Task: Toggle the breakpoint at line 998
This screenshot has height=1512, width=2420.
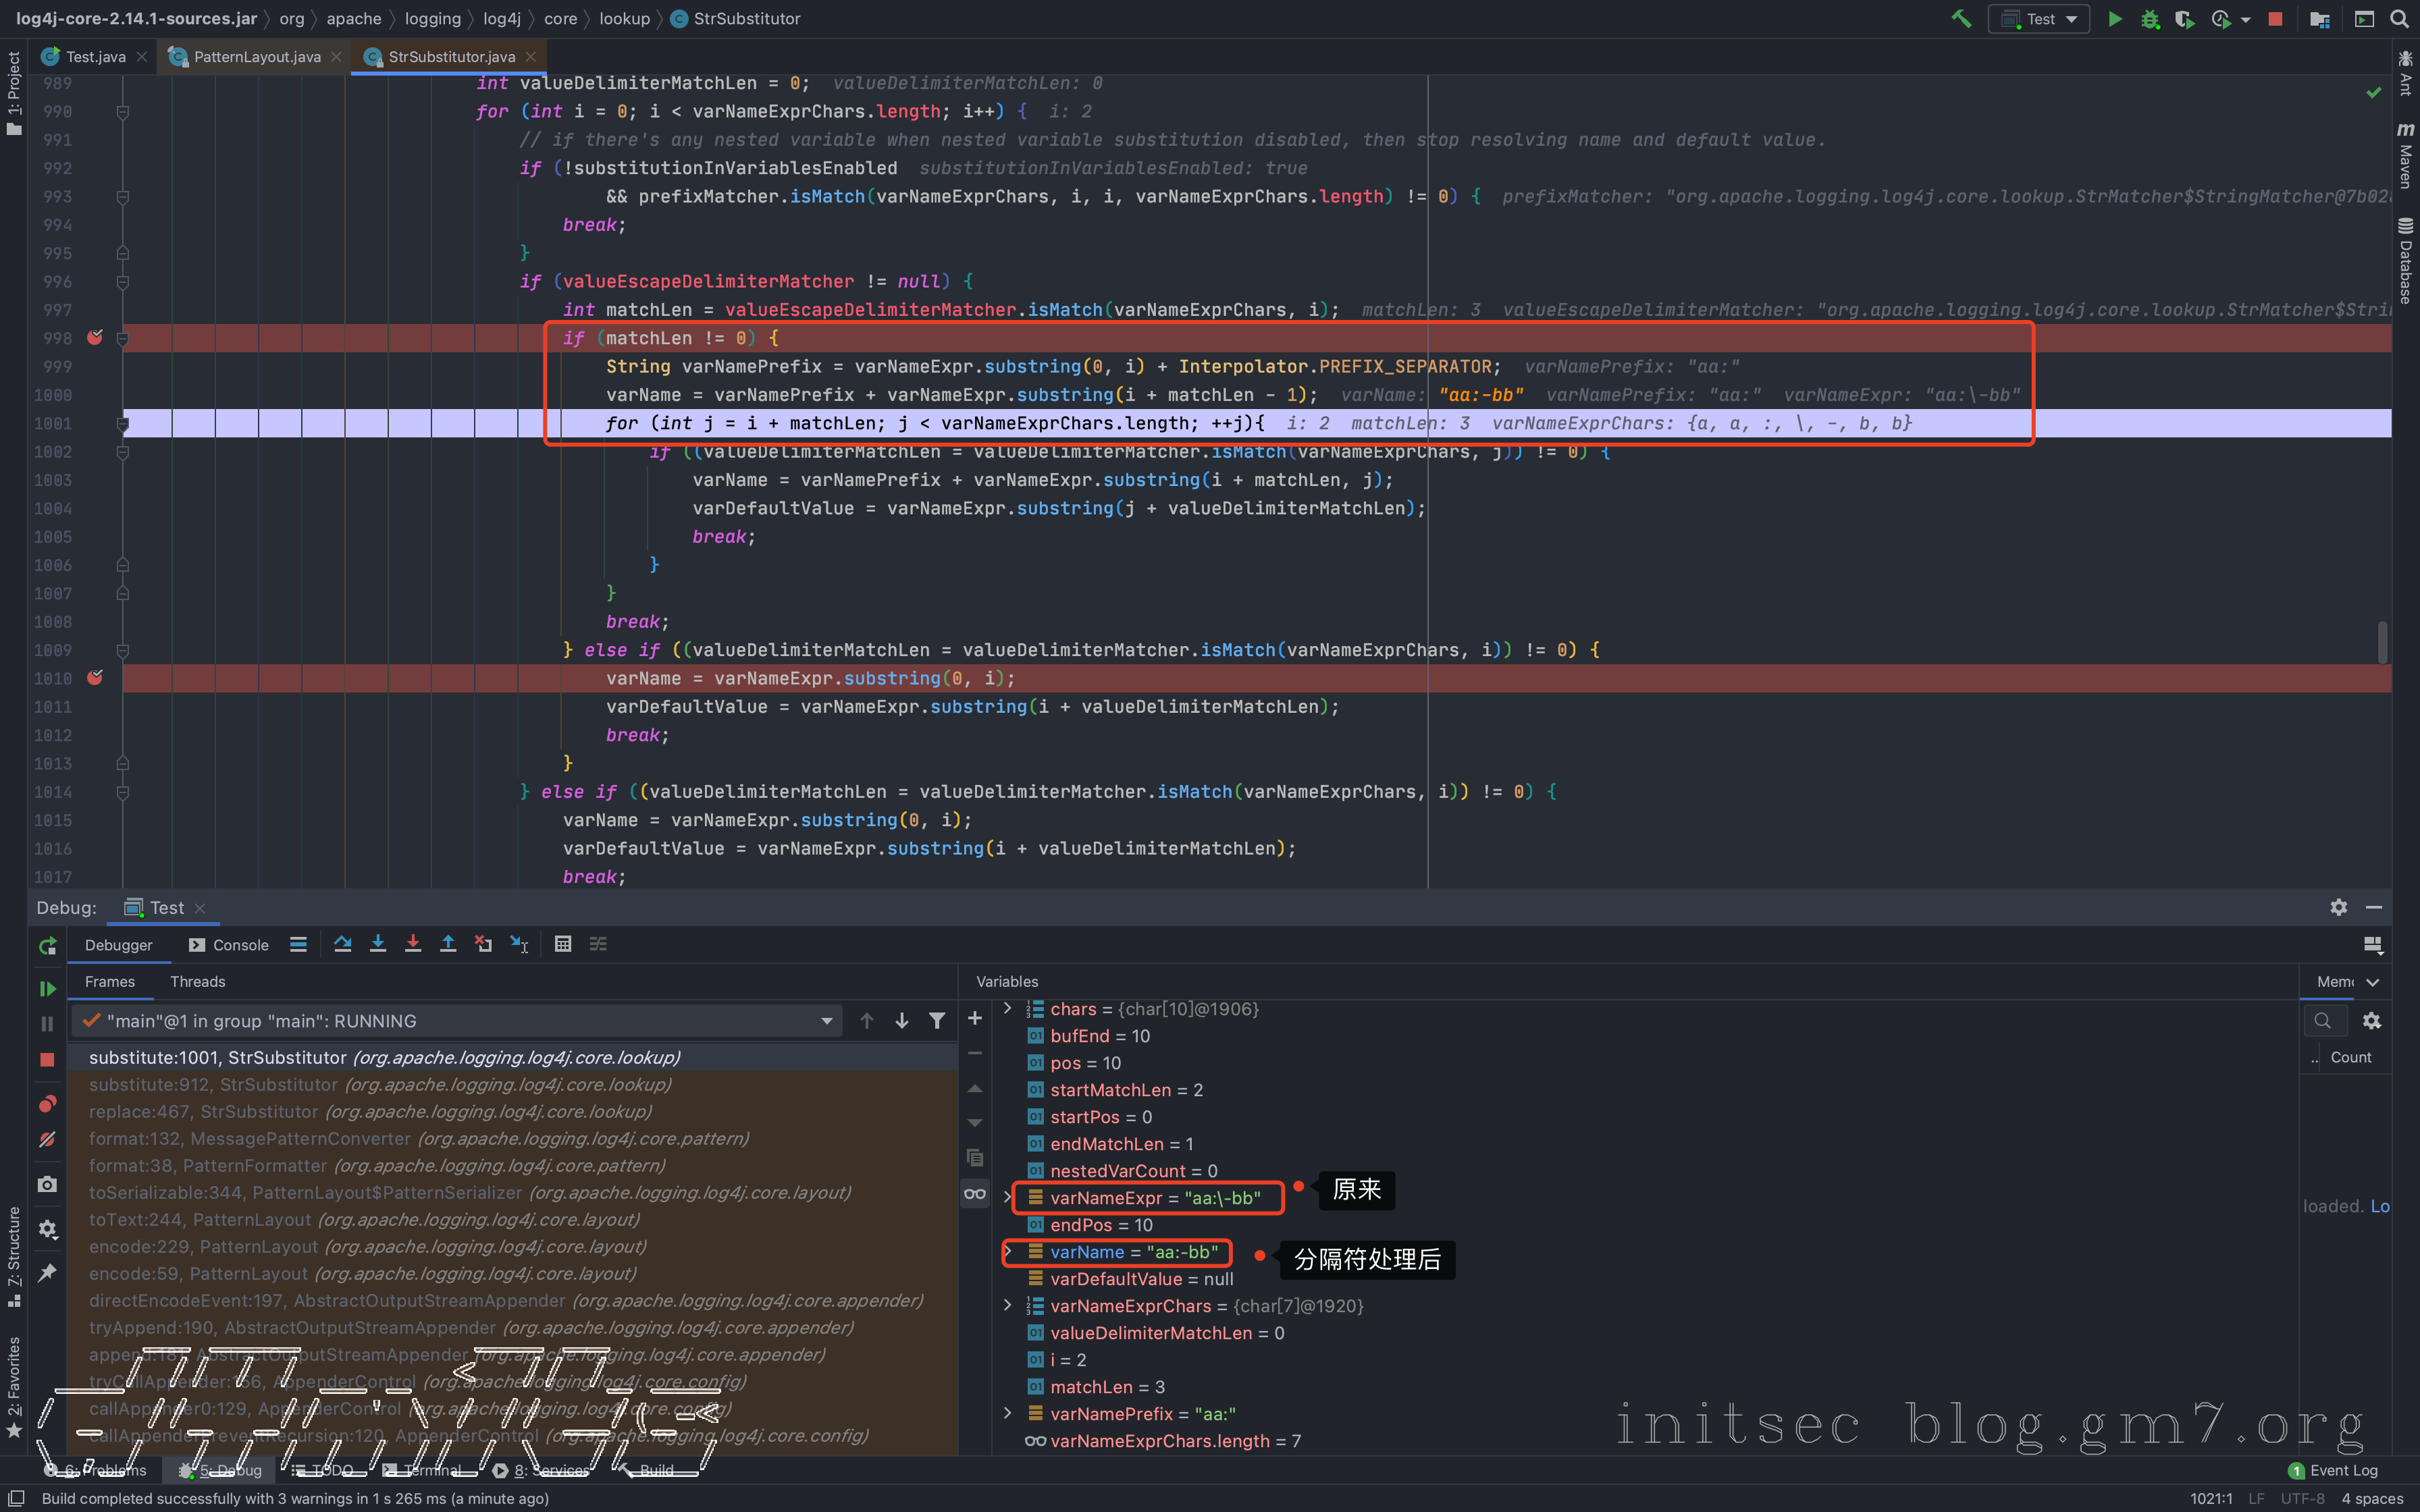Action: pos(95,338)
